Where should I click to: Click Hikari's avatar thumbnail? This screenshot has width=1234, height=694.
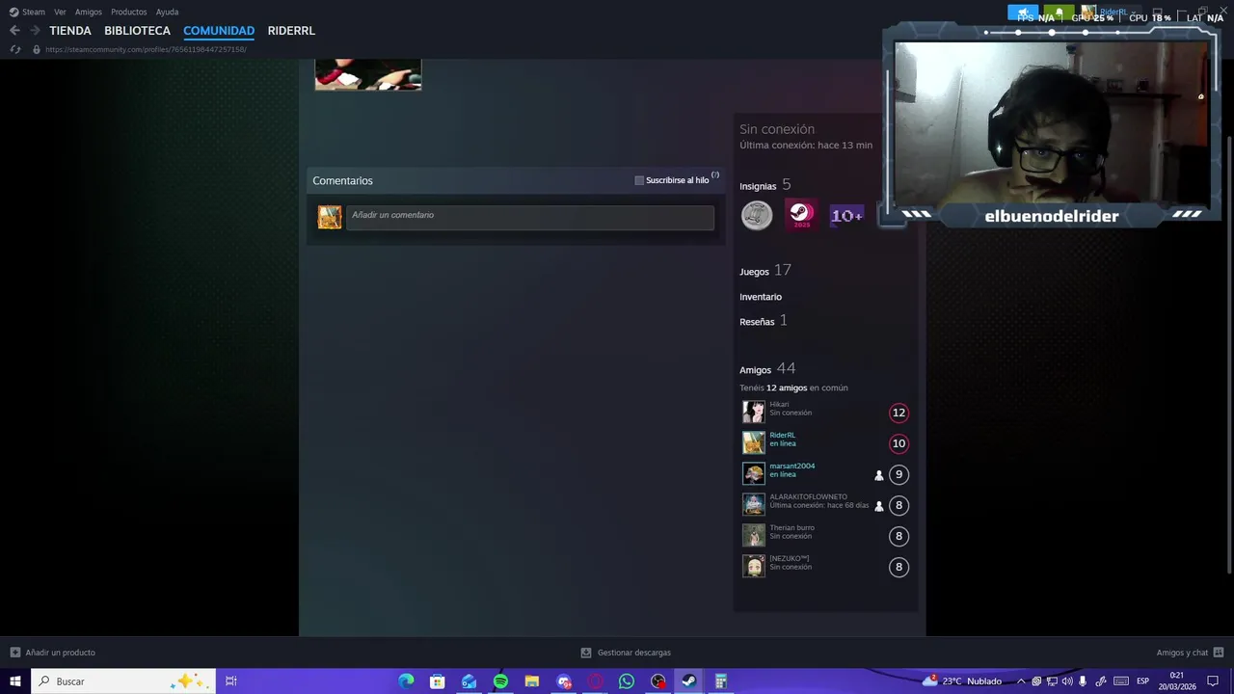[753, 413]
